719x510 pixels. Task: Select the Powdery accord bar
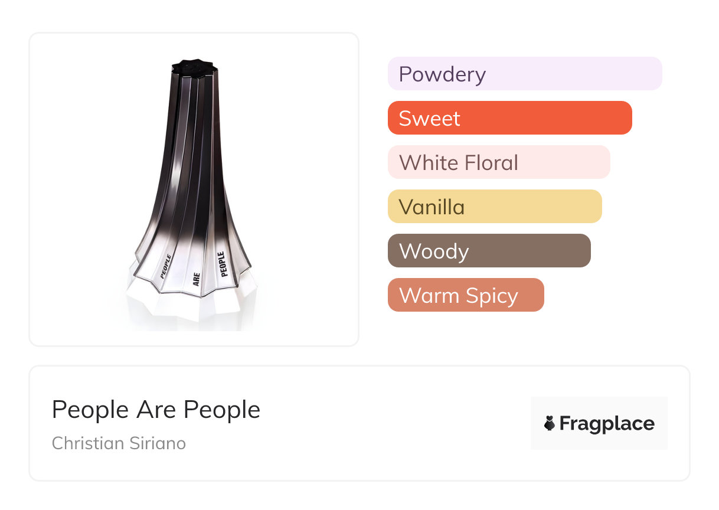coord(524,74)
